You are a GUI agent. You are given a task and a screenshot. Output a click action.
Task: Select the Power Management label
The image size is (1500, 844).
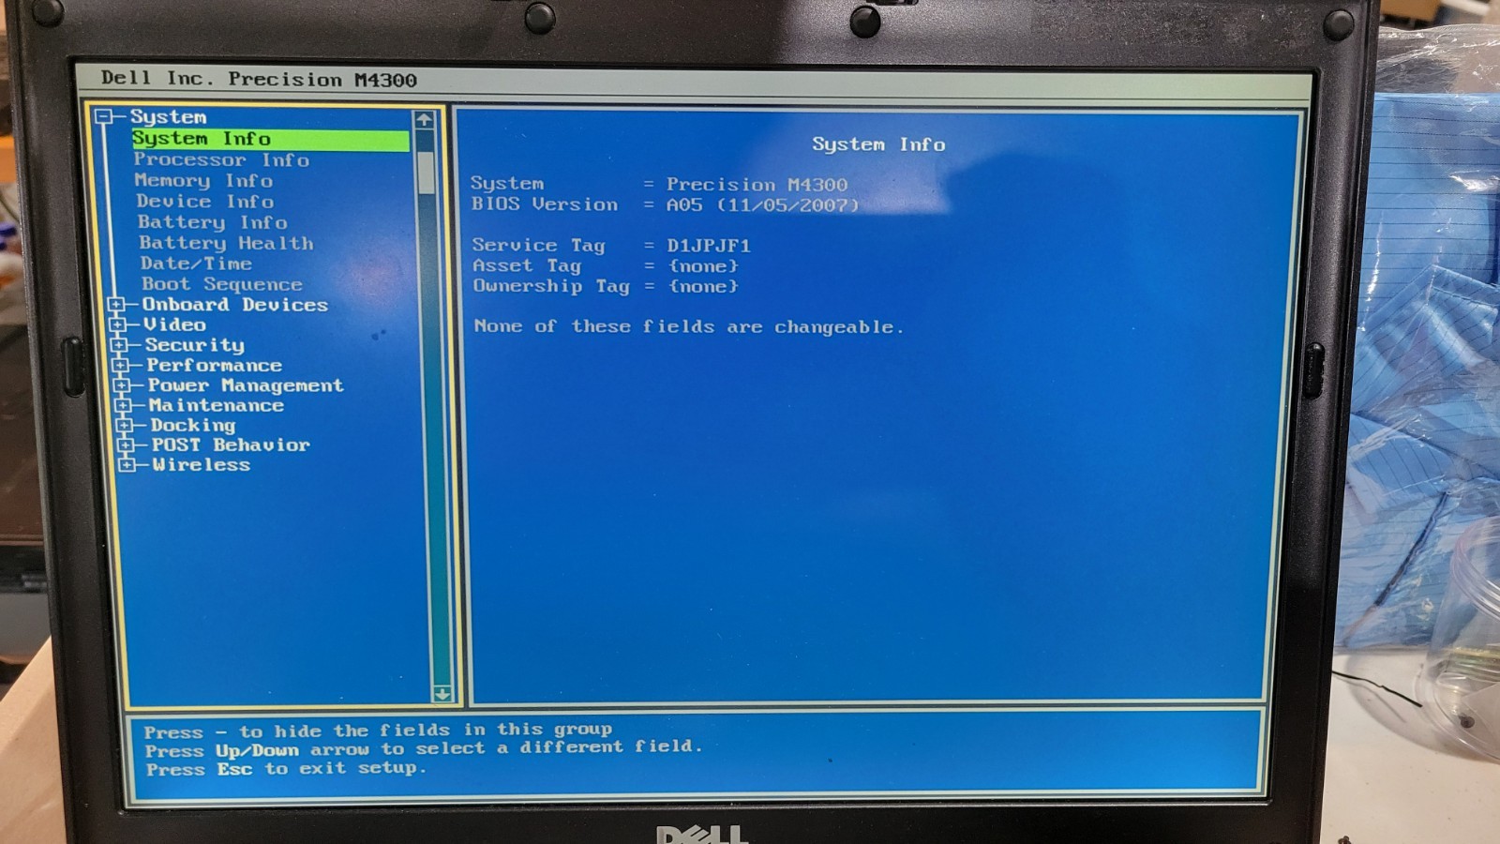tap(246, 385)
